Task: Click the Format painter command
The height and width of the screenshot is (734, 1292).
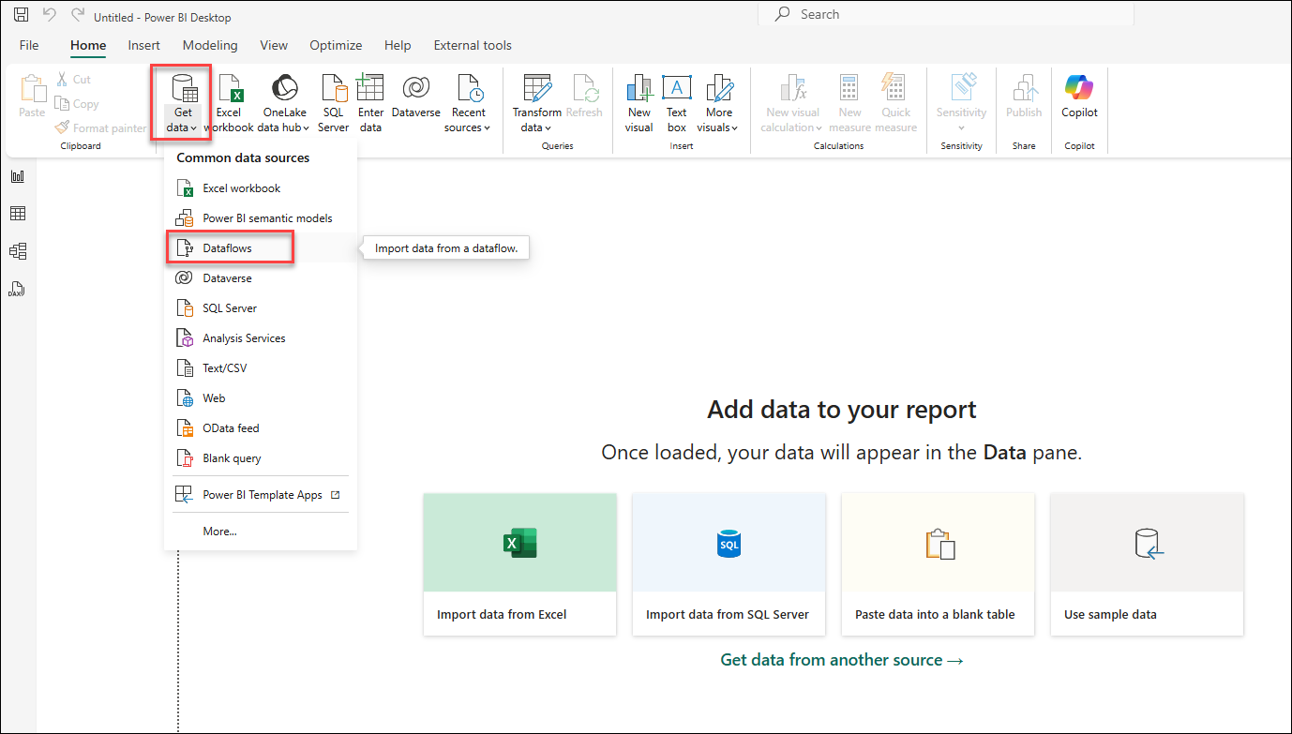Action: tap(100, 128)
